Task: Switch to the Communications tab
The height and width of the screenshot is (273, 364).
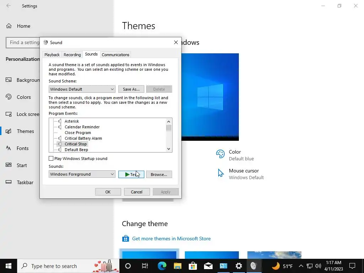Action: [116, 54]
